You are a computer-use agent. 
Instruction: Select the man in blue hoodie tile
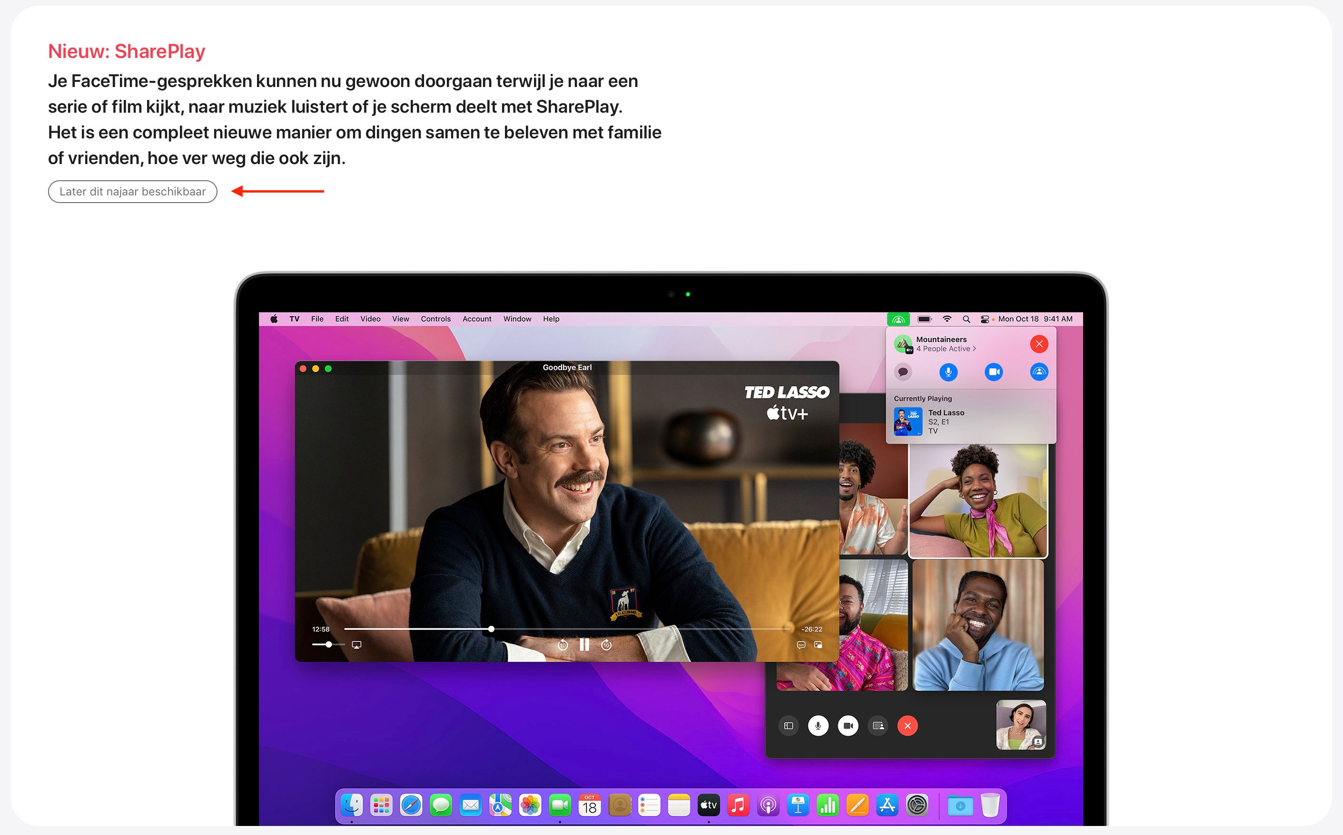point(978,625)
